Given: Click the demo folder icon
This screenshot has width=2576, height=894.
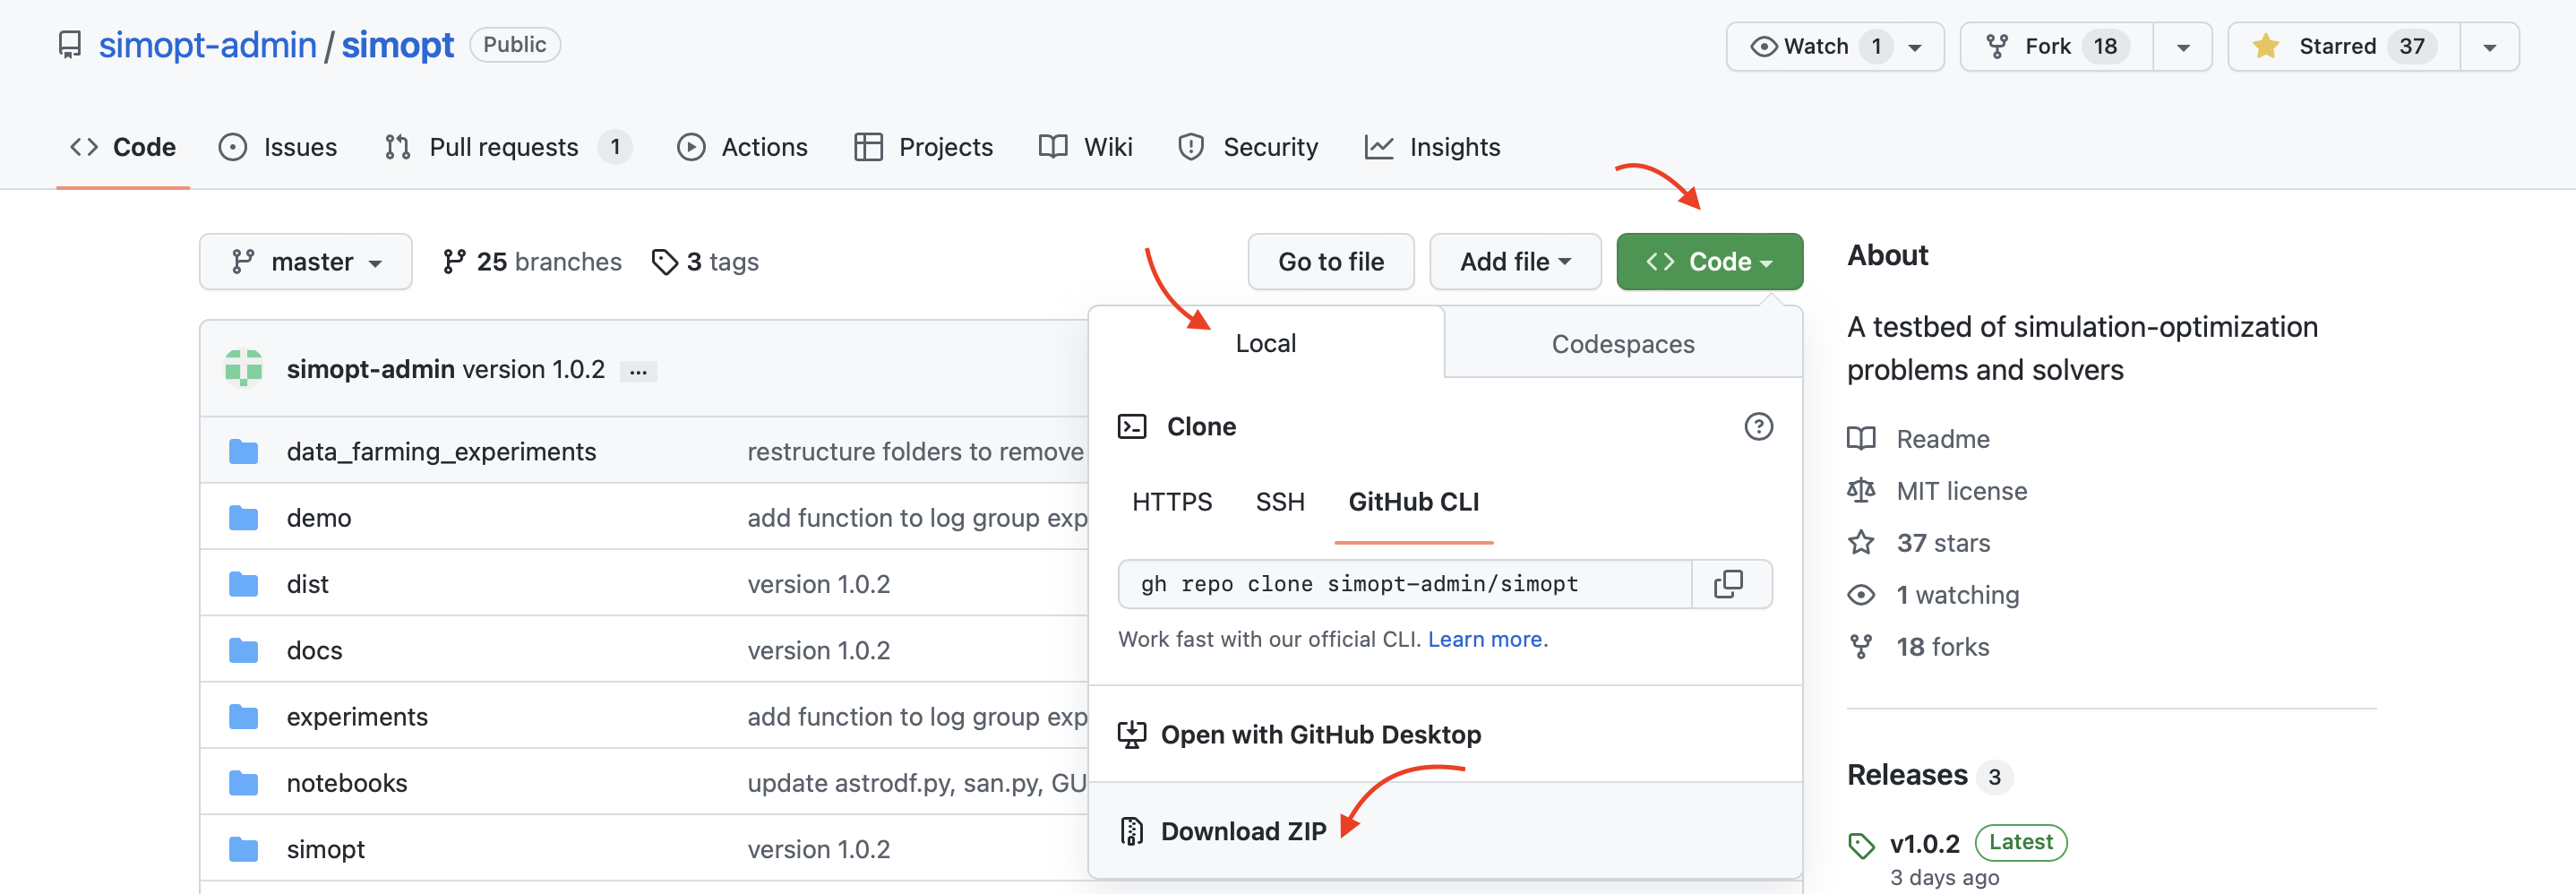Looking at the screenshot, I should 243,518.
